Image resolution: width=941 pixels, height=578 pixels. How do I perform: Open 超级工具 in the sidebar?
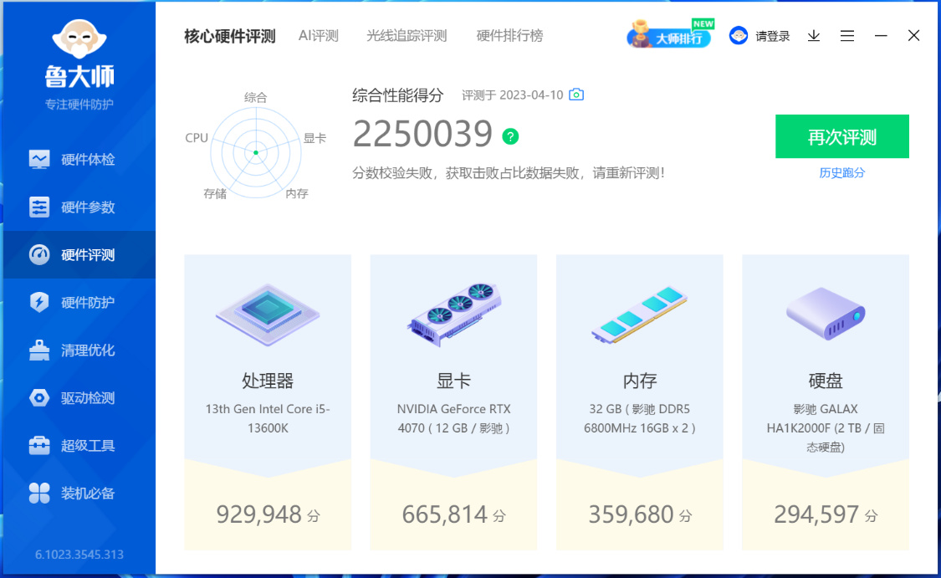click(79, 445)
